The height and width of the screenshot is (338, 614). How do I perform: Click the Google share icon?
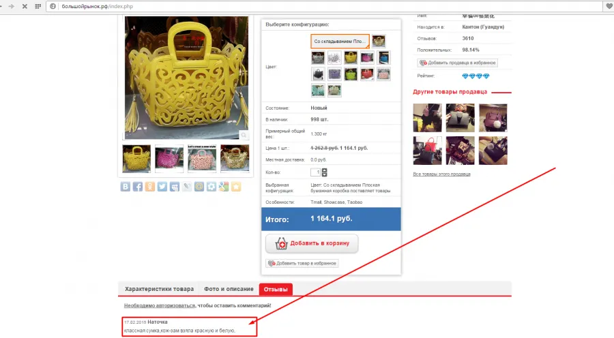[224, 187]
